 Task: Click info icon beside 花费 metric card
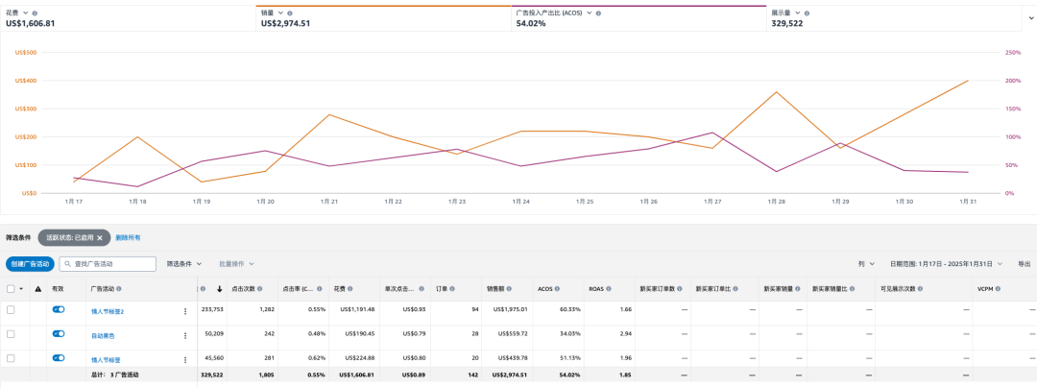36,13
